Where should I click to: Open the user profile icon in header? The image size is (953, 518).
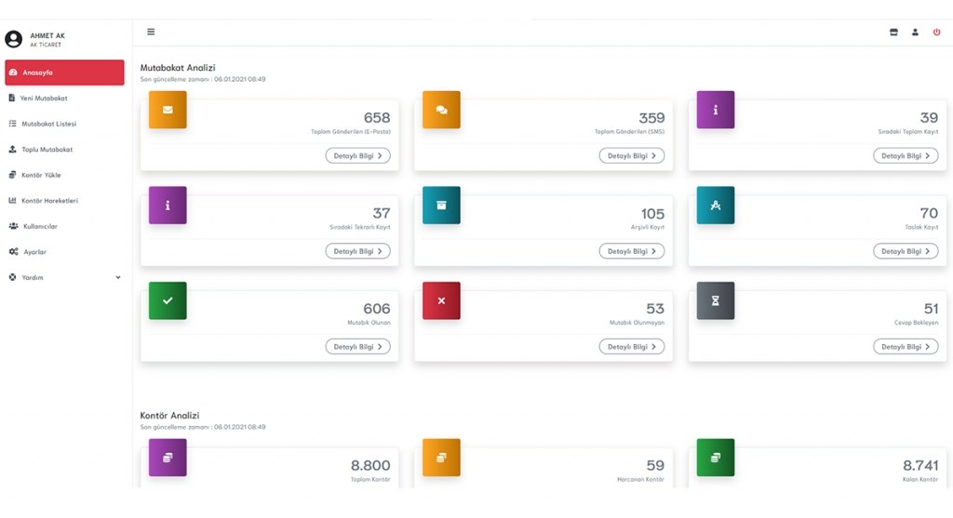[915, 33]
